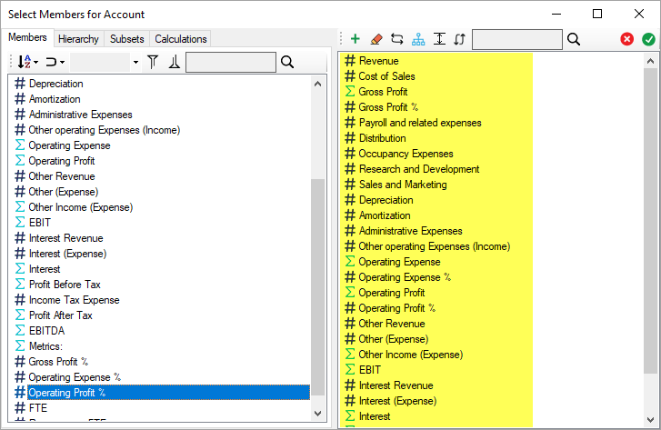Click the magnifier search icon in left panel
The width and height of the screenshot is (661, 430).
point(287,62)
